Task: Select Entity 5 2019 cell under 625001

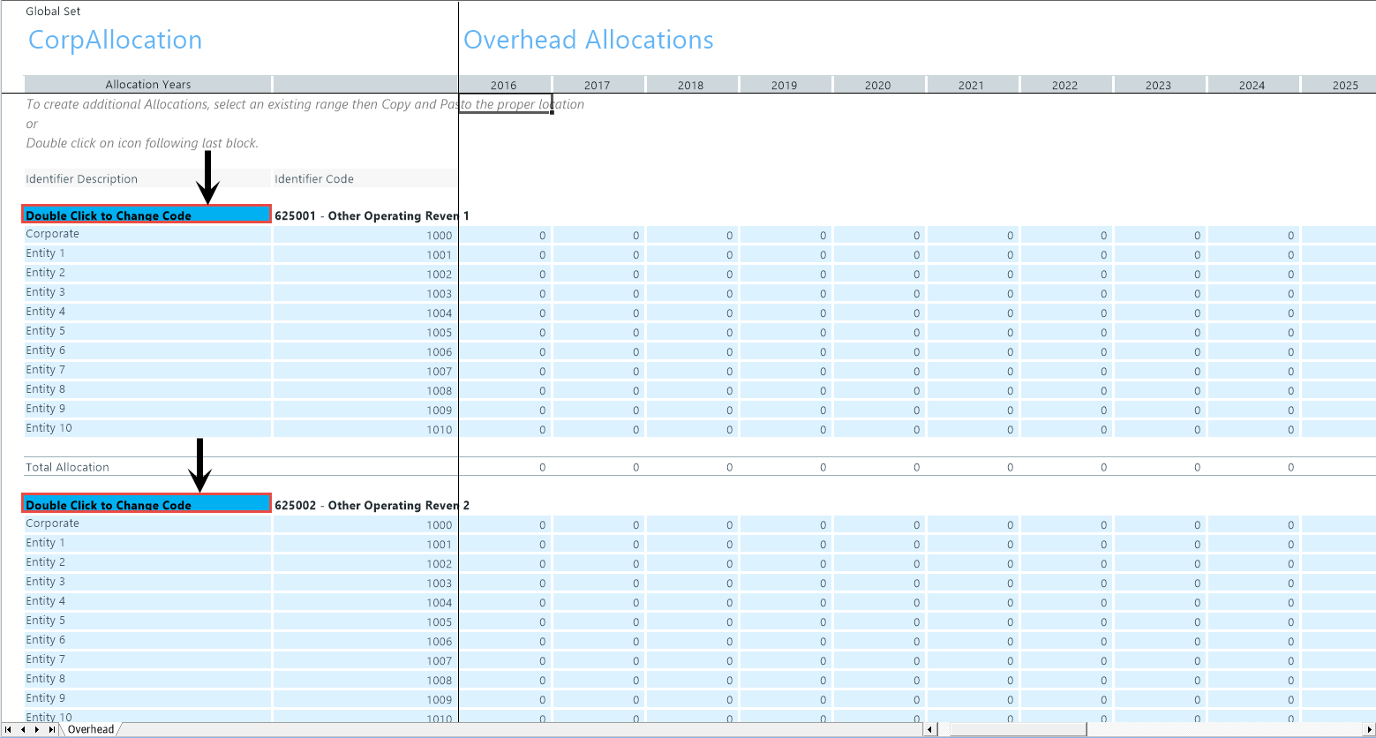Action: coord(786,332)
